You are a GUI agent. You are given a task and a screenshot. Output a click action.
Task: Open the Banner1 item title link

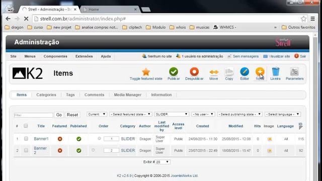click(41, 139)
